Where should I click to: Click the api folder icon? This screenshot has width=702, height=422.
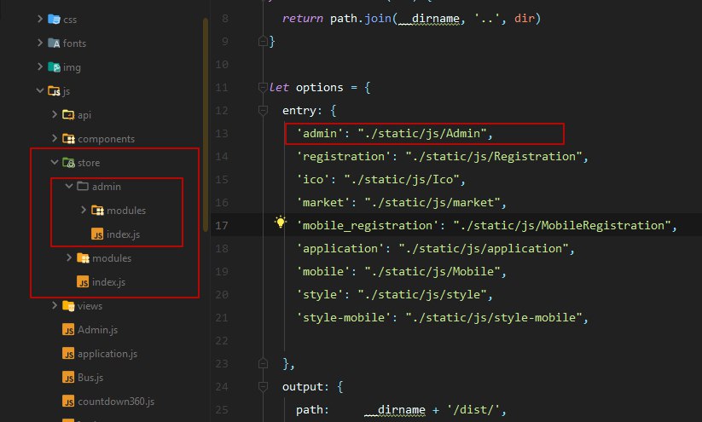pos(68,114)
